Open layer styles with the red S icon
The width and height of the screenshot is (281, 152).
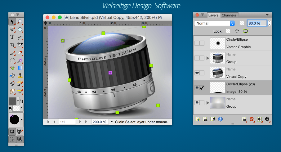[252, 119]
